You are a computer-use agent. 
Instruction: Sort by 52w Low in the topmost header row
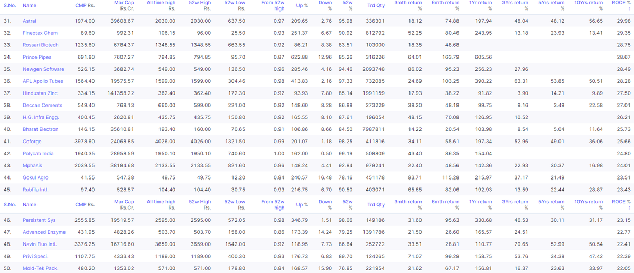pos(235,6)
